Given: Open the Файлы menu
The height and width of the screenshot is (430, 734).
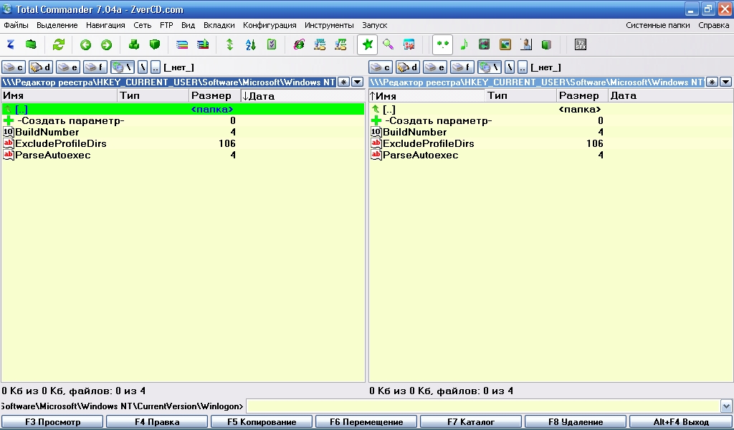Looking at the screenshot, I should (x=16, y=25).
